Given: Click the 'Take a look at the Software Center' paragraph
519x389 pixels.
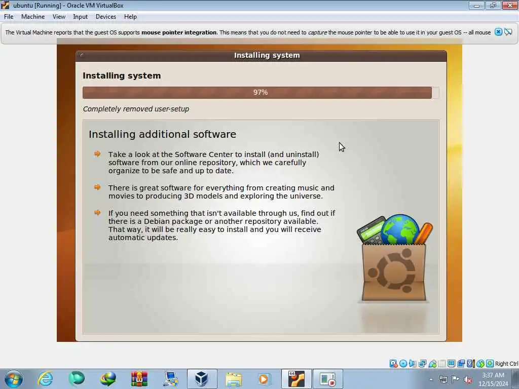Looking at the screenshot, I should [x=213, y=163].
